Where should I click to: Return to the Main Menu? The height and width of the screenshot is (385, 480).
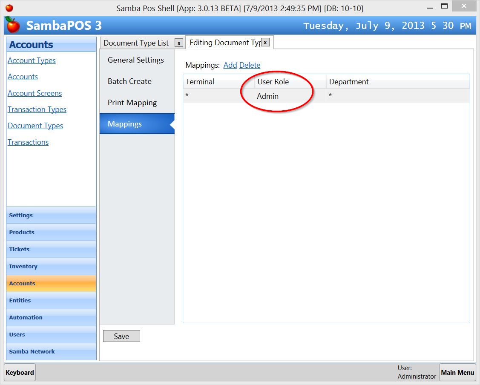coord(457,373)
